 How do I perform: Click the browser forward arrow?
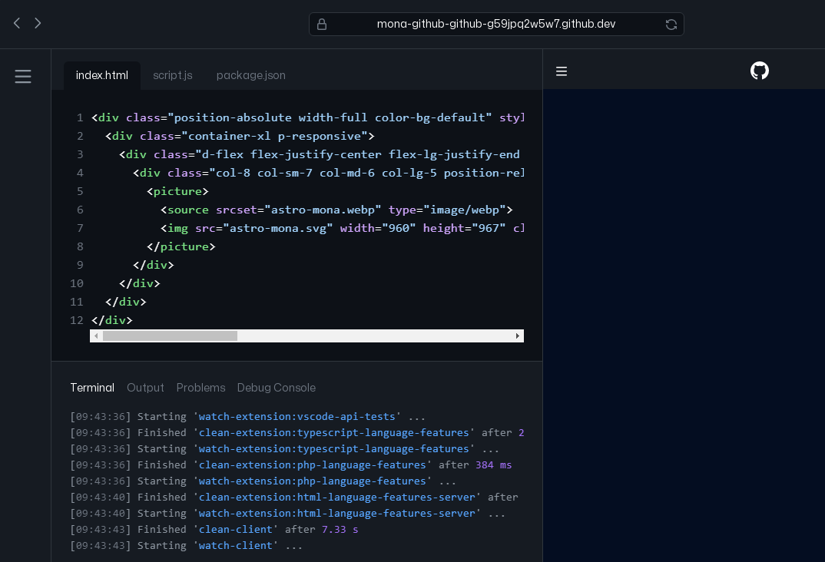pos(38,23)
